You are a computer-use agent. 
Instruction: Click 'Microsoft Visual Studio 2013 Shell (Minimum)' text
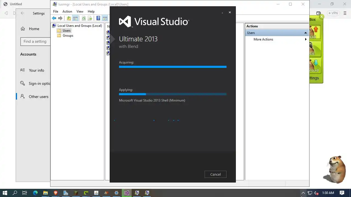click(x=152, y=100)
